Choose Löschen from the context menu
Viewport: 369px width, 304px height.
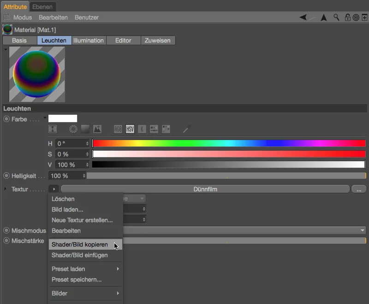click(x=86, y=199)
